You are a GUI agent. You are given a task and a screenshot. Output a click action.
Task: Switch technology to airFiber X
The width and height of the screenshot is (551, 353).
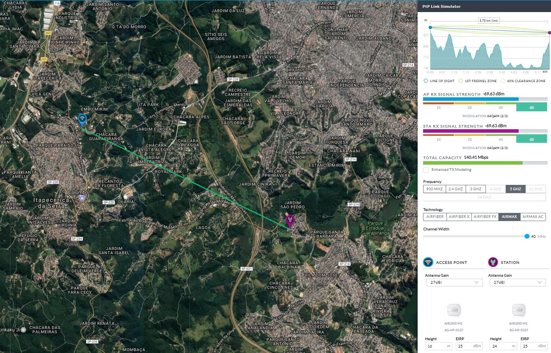(x=459, y=217)
